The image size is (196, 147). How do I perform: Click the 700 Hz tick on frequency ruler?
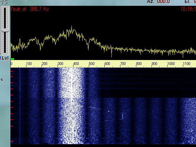123,64
